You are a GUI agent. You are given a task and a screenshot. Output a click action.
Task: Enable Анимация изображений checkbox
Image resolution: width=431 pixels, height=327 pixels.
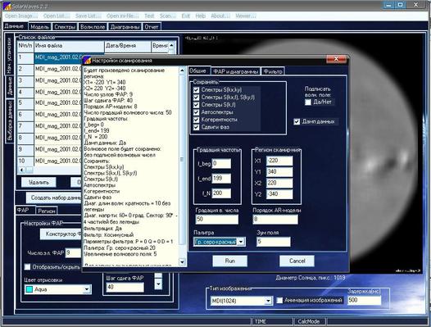279,300
